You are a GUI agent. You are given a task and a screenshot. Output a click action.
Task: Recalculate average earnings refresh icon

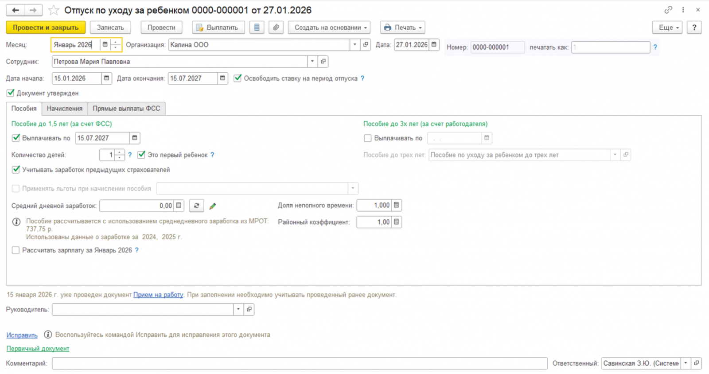[x=196, y=206]
